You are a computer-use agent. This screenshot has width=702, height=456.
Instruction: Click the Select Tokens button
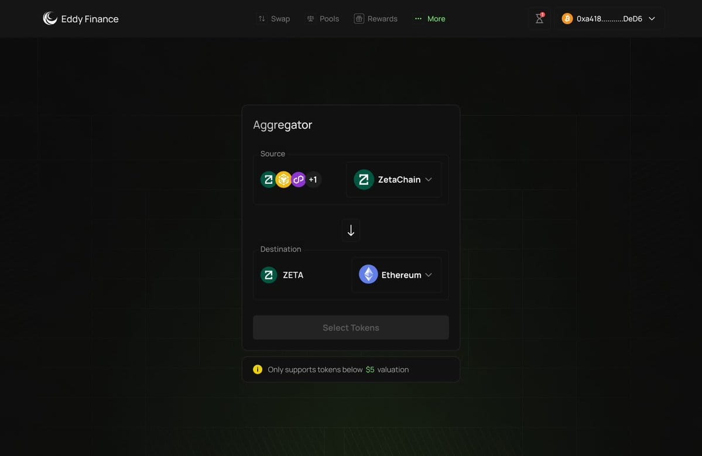351,328
